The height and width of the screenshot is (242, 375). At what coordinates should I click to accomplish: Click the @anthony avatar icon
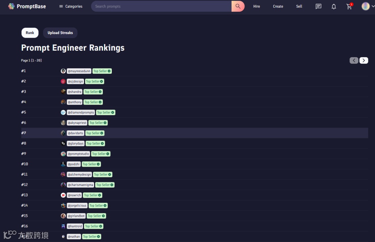(63, 102)
